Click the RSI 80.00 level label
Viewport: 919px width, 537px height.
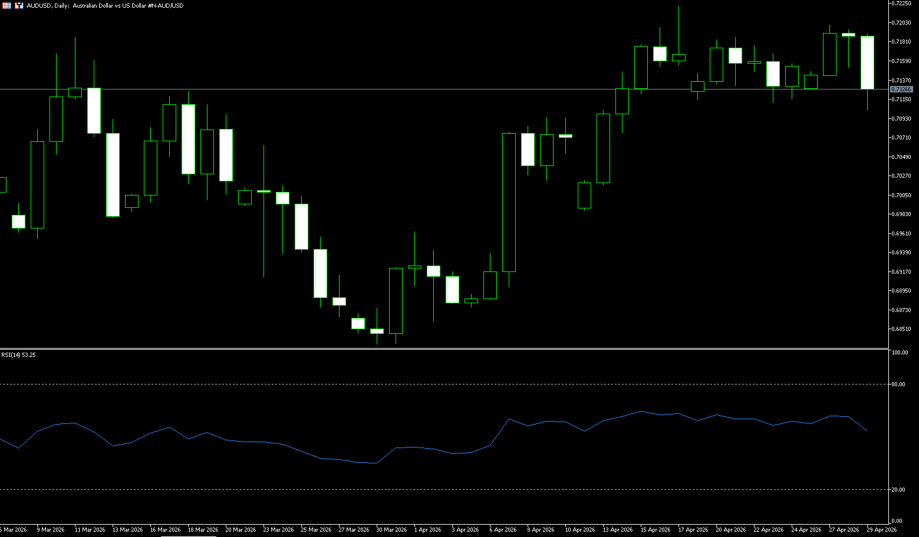coord(899,384)
